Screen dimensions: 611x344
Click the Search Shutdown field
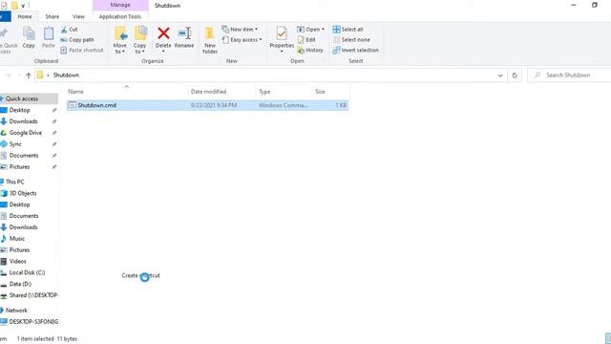tap(569, 75)
